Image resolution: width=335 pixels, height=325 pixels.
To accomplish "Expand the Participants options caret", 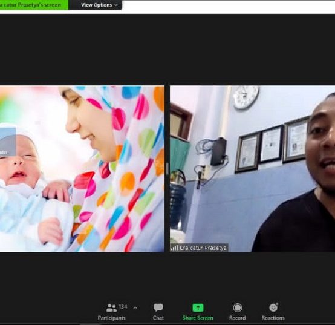I will coord(135,308).
